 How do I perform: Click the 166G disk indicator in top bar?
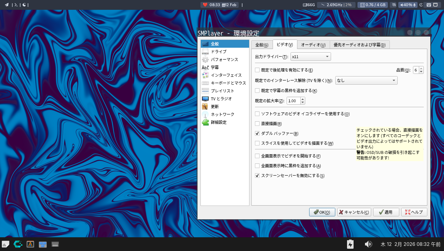pos(309,5)
